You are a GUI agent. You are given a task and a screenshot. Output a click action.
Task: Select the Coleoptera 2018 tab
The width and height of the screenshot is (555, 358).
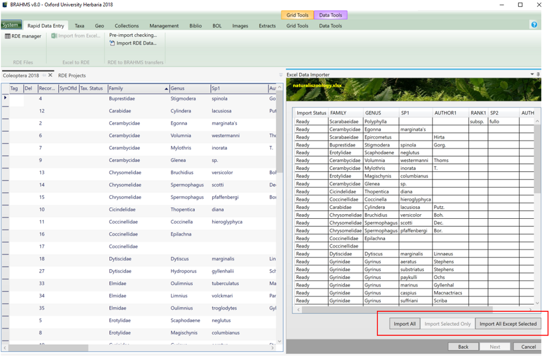tap(21, 76)
